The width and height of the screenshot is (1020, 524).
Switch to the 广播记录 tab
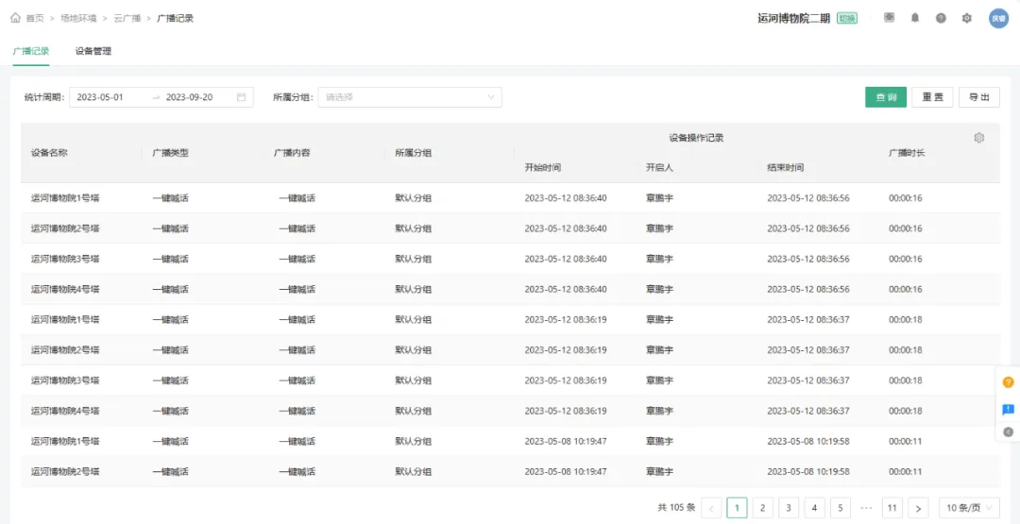(x=31, y=51)
